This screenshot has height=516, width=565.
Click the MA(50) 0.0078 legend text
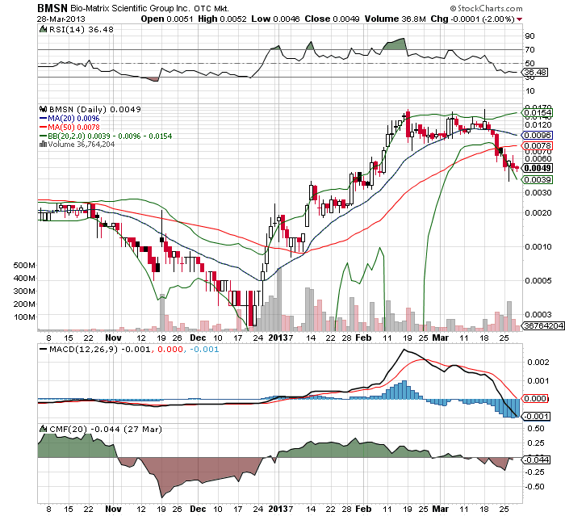point(73,128)
